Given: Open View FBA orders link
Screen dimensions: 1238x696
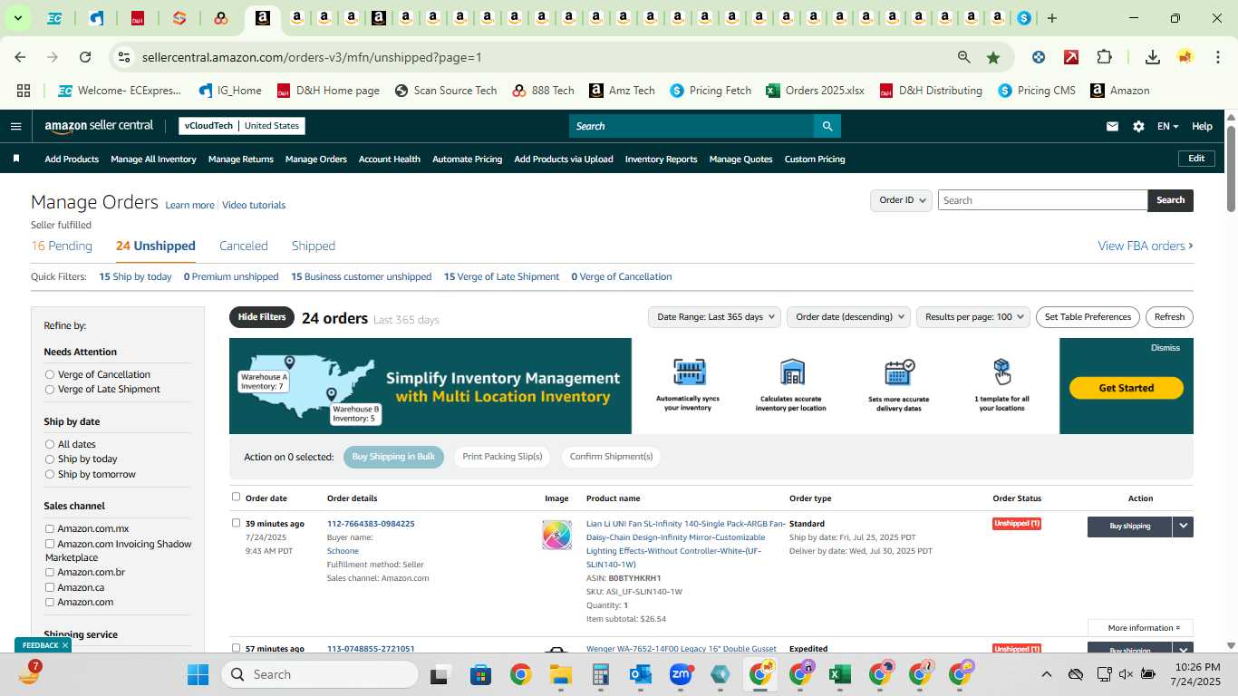Looking at the screenshot, I should coord(1146,246).
